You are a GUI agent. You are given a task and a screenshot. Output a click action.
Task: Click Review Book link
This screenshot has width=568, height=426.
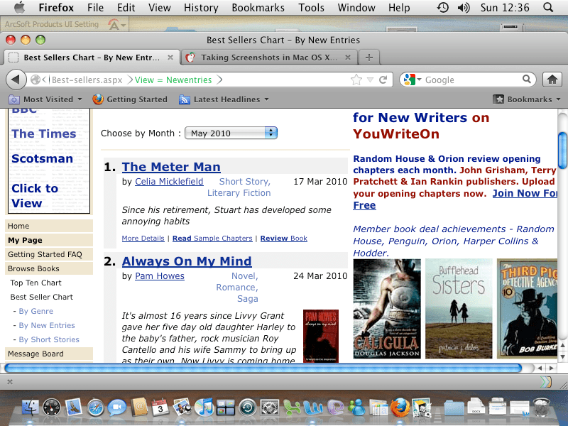pyautogui.click(x=283, y=239)
